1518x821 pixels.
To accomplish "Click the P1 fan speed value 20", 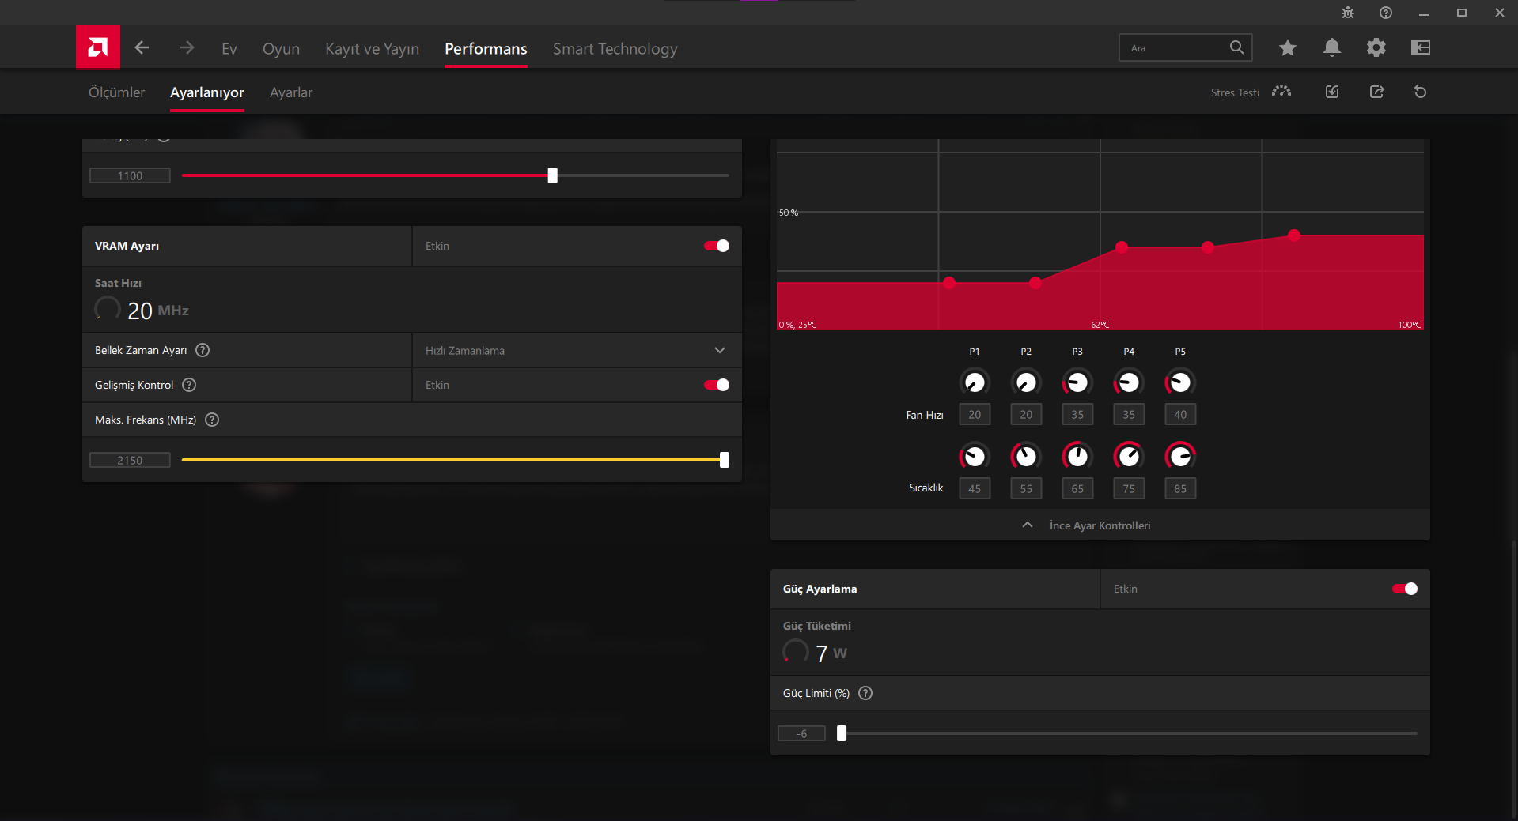I will coord(975,414).
